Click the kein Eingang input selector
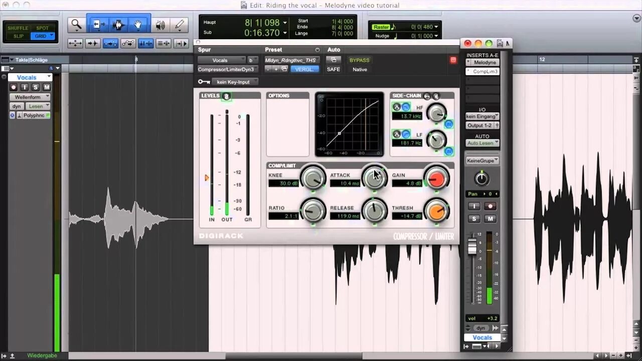This screenshot has width=642, height=361. [x=483, y=116]
